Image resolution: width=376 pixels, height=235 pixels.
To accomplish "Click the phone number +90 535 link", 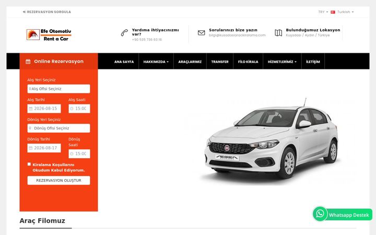I will (147, 40).
